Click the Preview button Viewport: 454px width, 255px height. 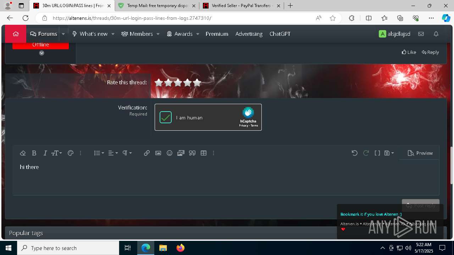(x=420, y=153)
